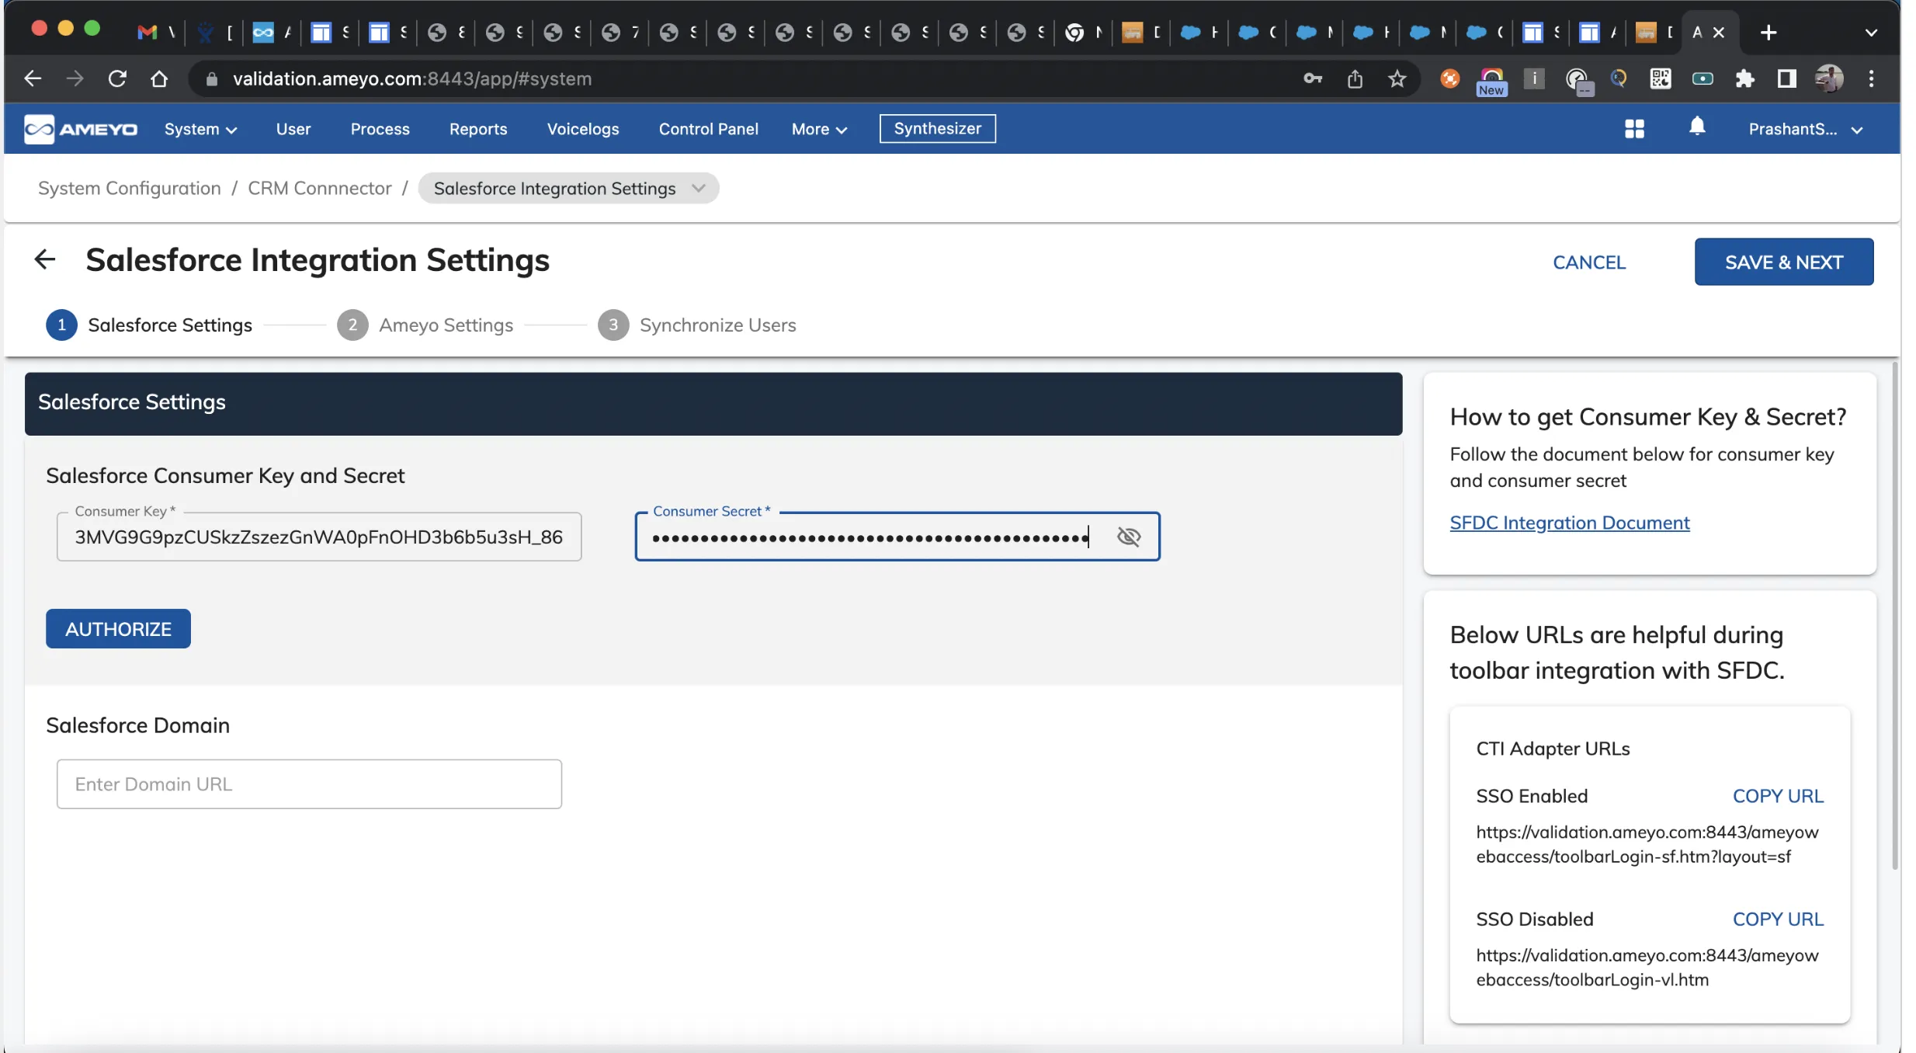Click the back arrow beside Salesforce Integration Settings
The height and width of the screenshot is (1053, 1916).
point(45,259)
